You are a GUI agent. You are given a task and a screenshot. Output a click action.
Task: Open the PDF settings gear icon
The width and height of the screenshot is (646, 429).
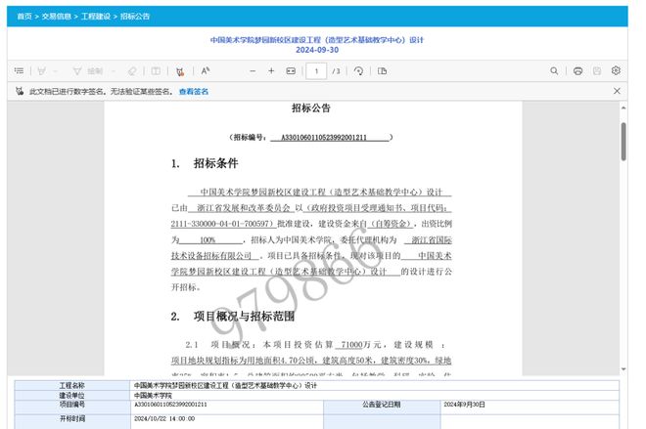[616, 70]
